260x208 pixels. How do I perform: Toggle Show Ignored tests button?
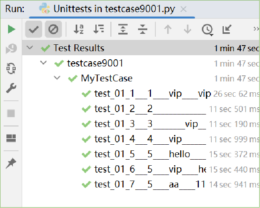(x=53, y=29)
